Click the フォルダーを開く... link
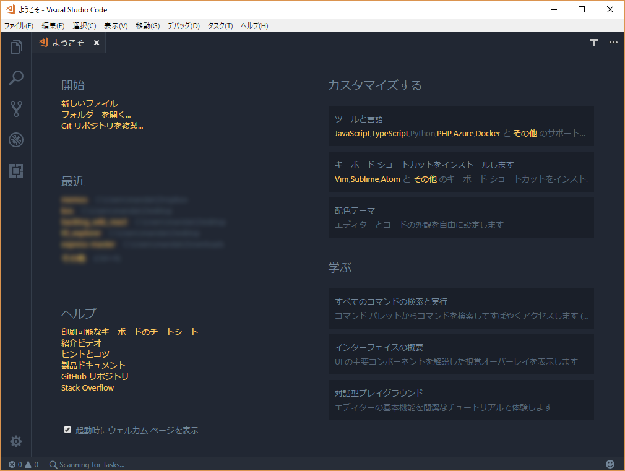625x471 pixels. pyautogui.click(x=96, y=115)
